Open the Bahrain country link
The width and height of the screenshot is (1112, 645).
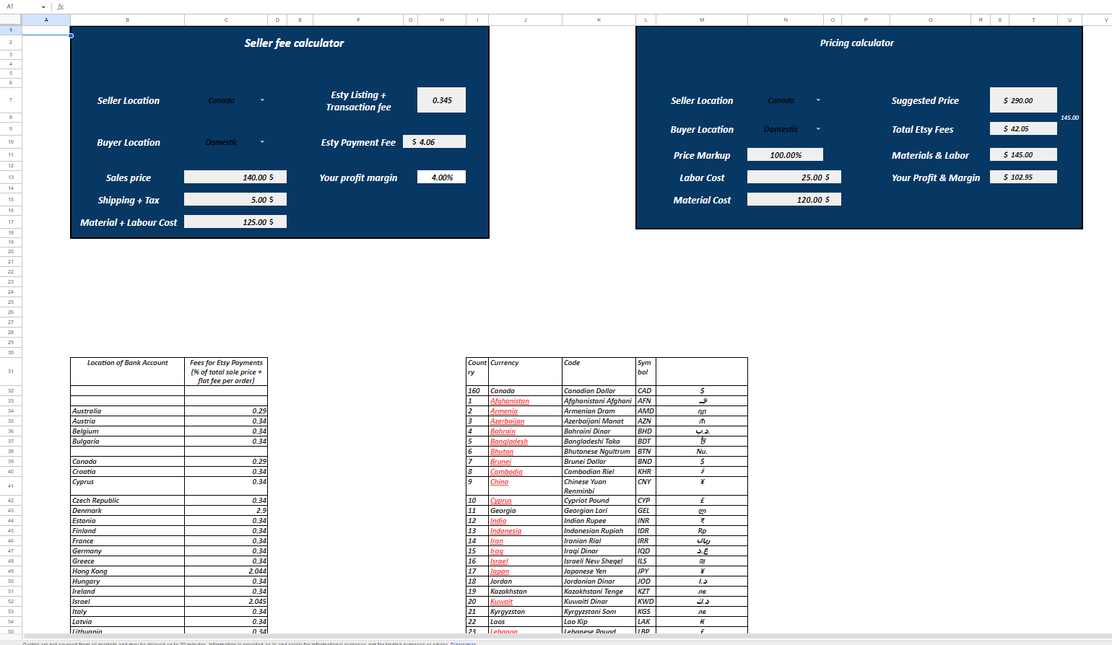(503, 431)
